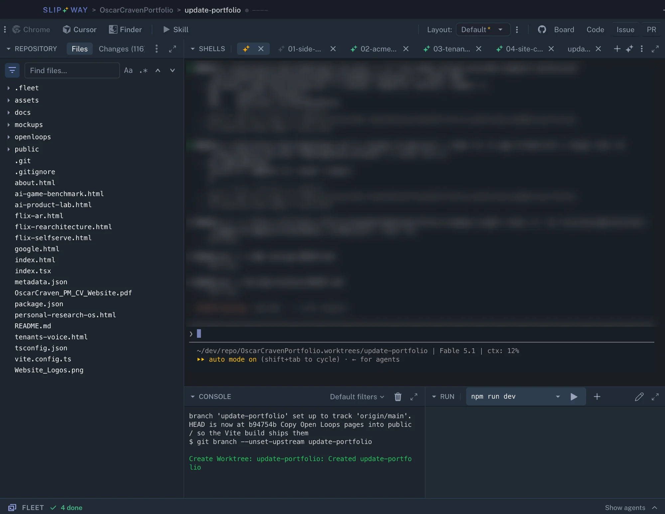
Task: Open Website_Logos.png file
Action: 49,370
